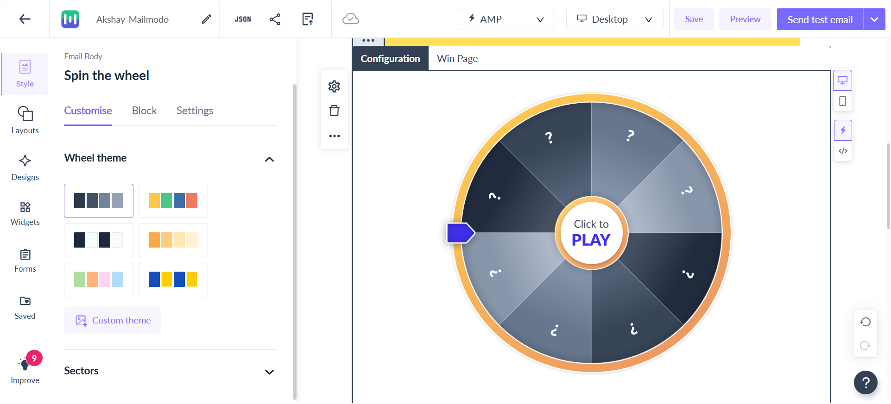Click the Save button
The width and height of the screenshot is (891, 404).
(x=694, y=19)
